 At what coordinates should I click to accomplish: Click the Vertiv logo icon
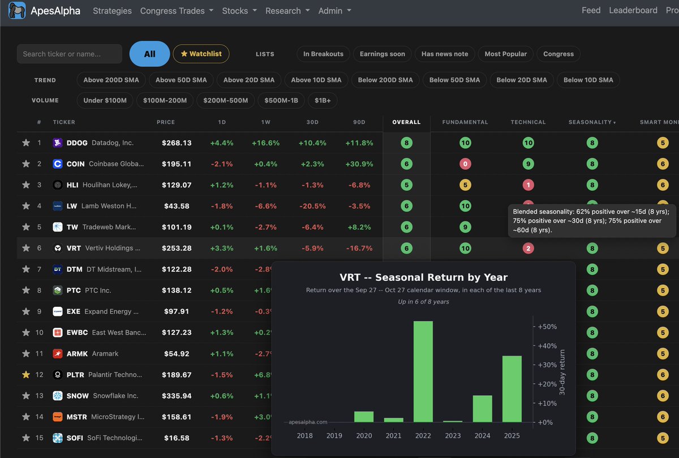pyautogui.click(x=57, y=249)
